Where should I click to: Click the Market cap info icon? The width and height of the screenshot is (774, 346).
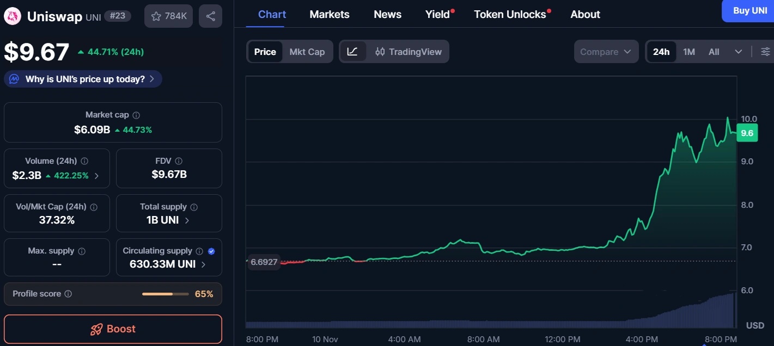[x=136, y=115]
